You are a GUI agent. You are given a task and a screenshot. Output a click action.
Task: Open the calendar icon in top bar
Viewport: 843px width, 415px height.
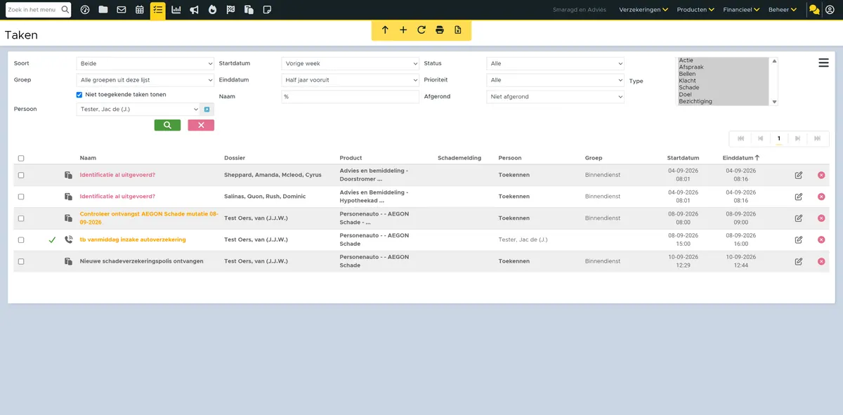140,10
